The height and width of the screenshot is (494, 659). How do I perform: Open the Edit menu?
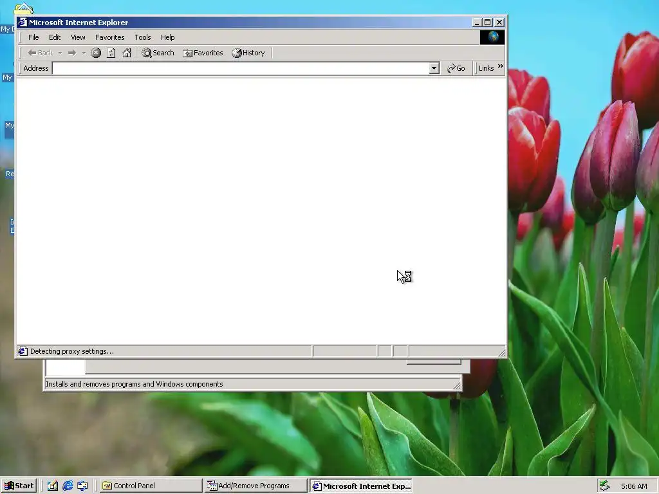tap(55, 37)
